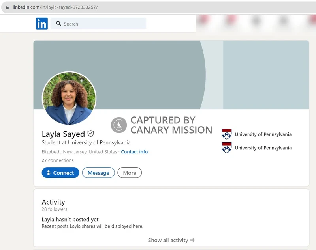
Task: Click the Message button
Action: (x=98, y=173)
